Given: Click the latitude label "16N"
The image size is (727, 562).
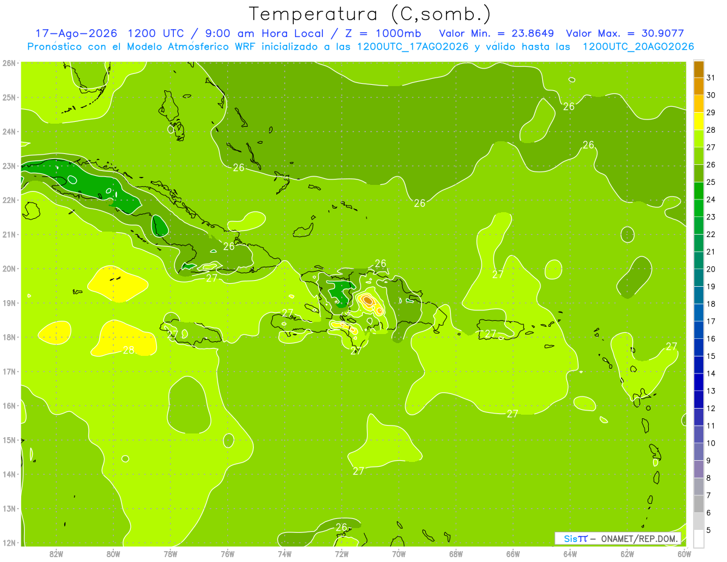Looking at the screenshot, I should pyautogui.click(x=9, y=406).
